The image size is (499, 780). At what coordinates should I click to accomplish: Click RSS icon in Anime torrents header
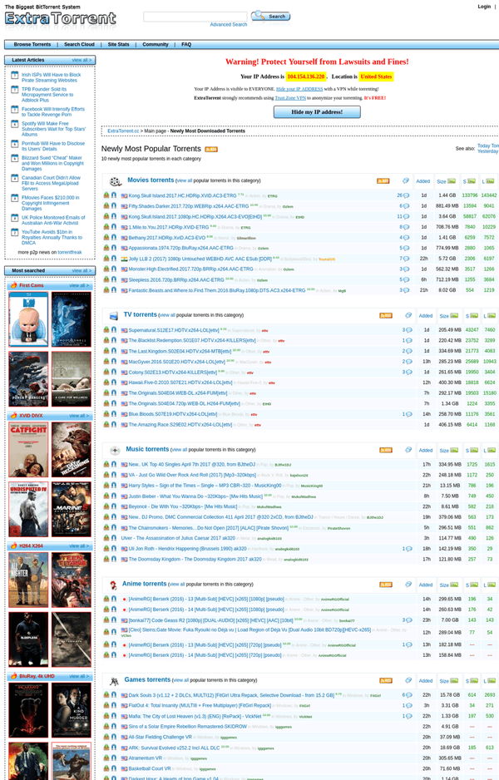pos(386,585)
